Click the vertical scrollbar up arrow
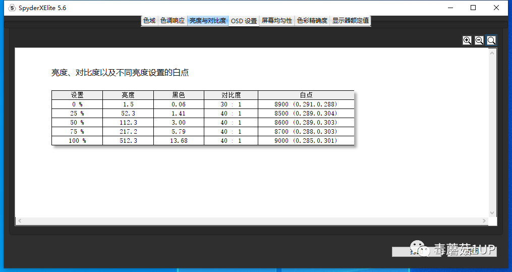The image size is (512, 272). point(492,52)
